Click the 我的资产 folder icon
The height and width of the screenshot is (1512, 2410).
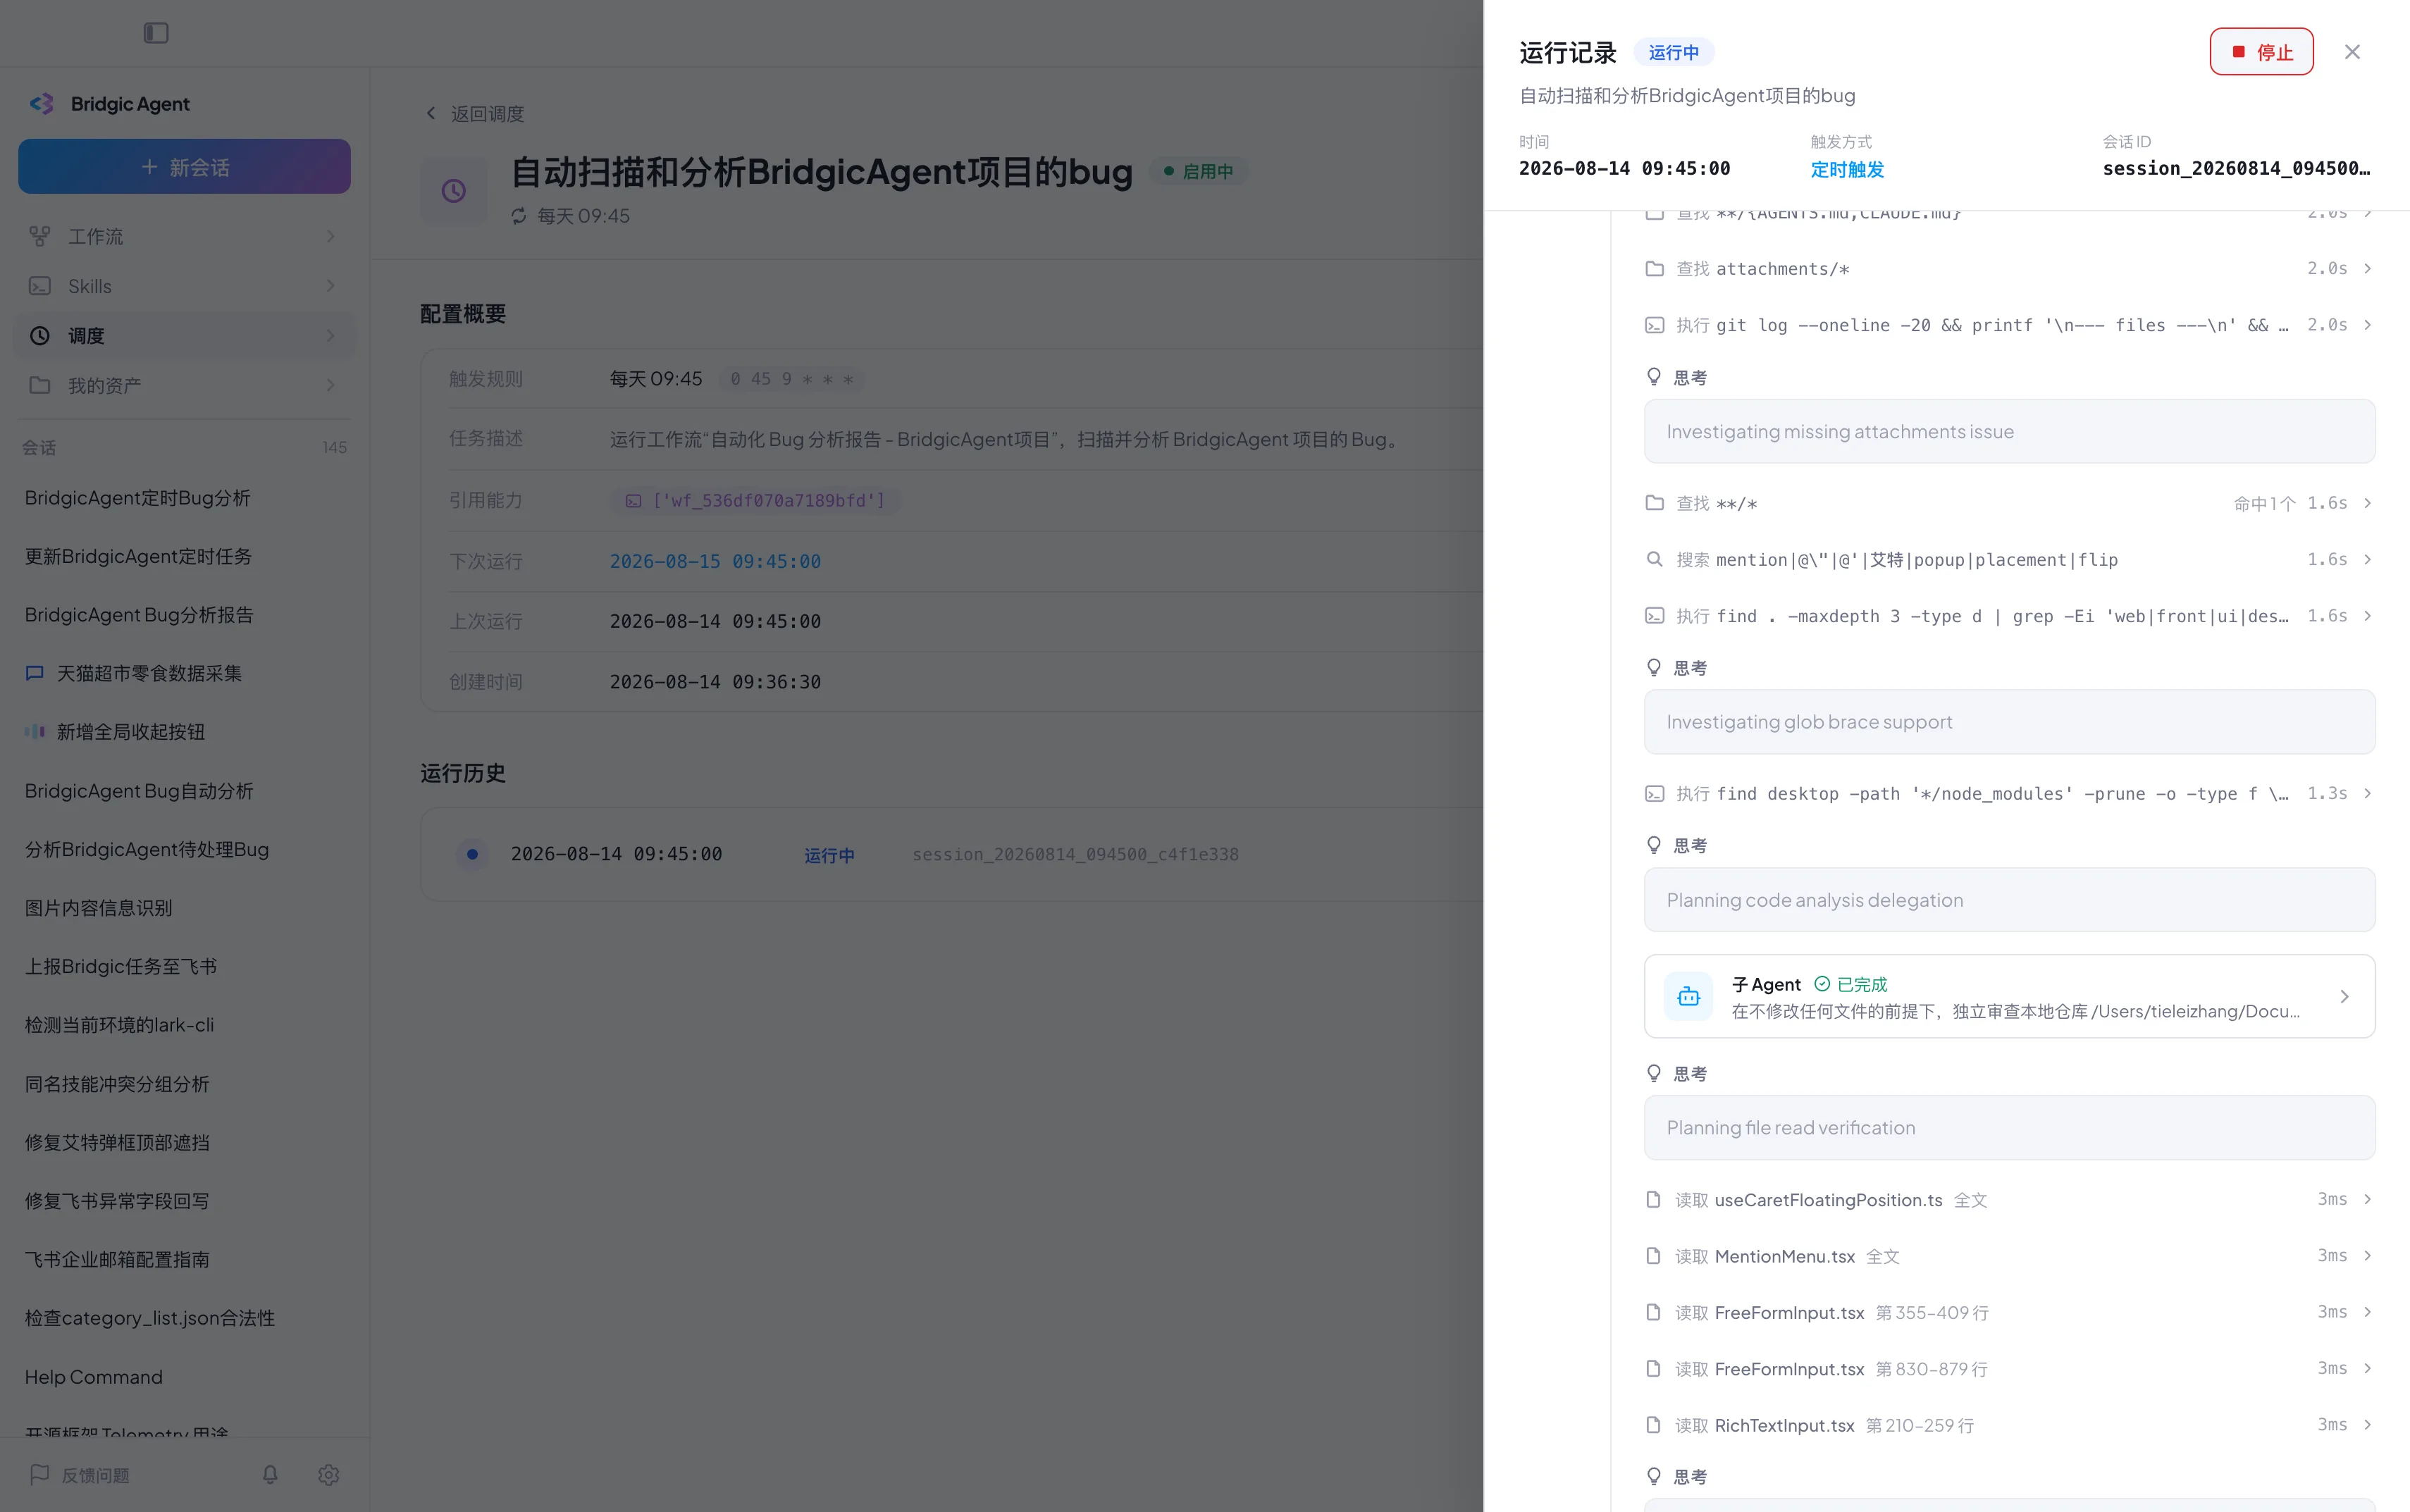[x=40, y=385]
